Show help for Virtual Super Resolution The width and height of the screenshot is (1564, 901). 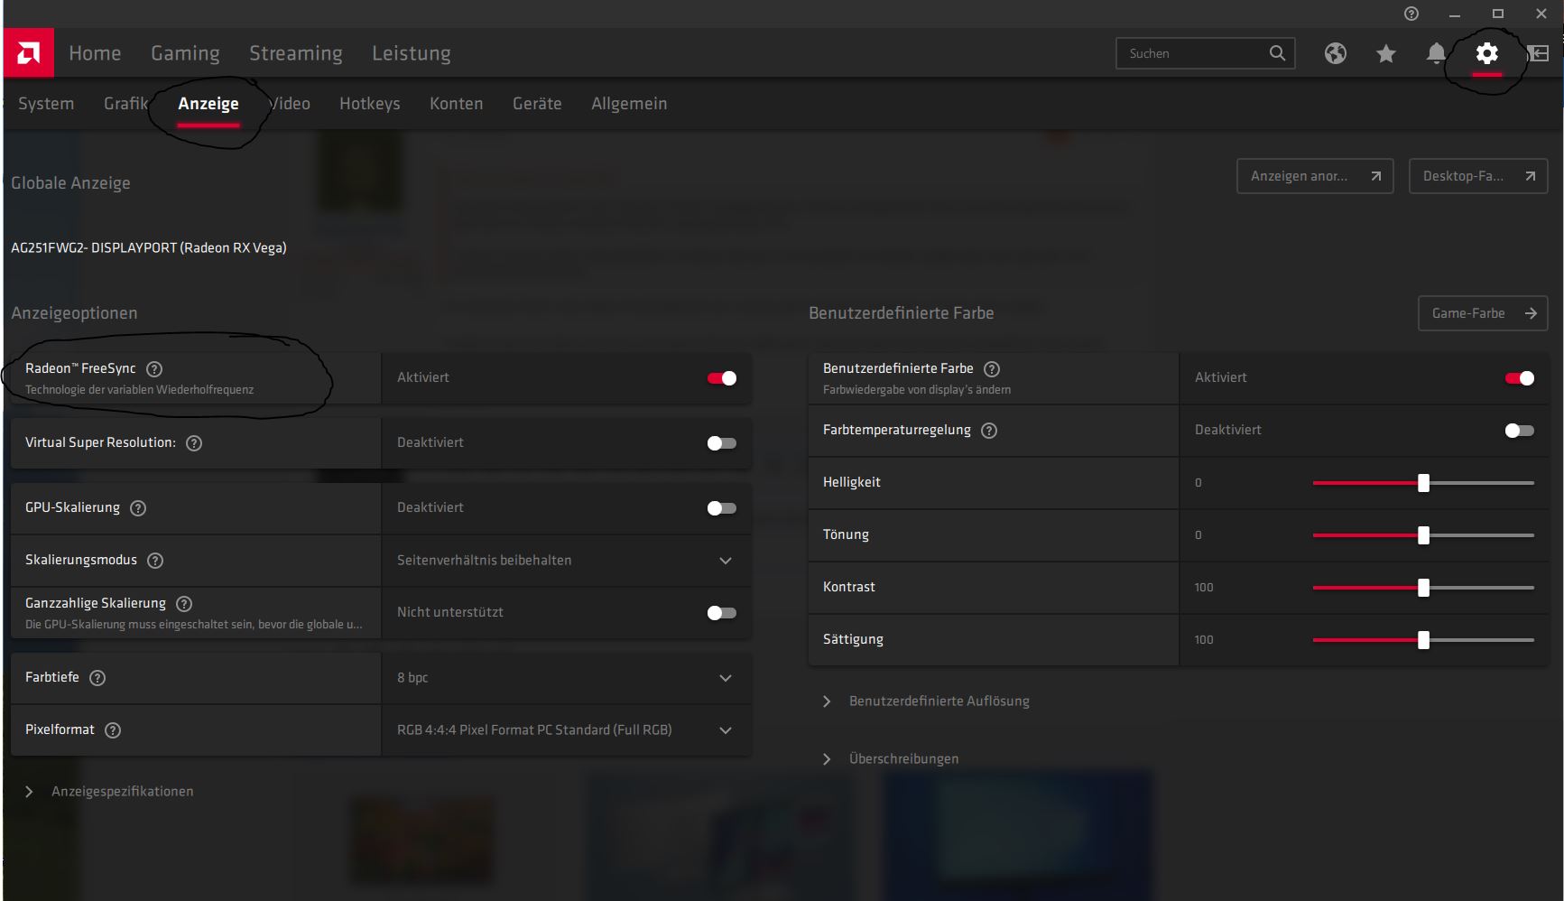pyautogui.click(x=194, y=442)
